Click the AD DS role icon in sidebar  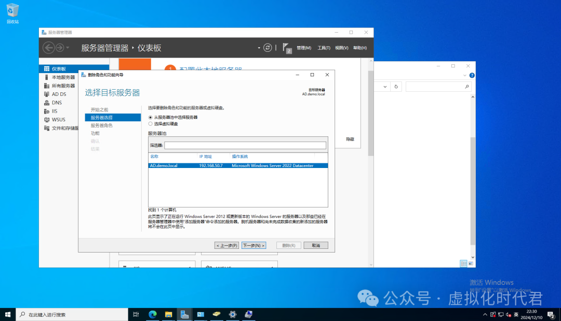click(x=47, y=94)
